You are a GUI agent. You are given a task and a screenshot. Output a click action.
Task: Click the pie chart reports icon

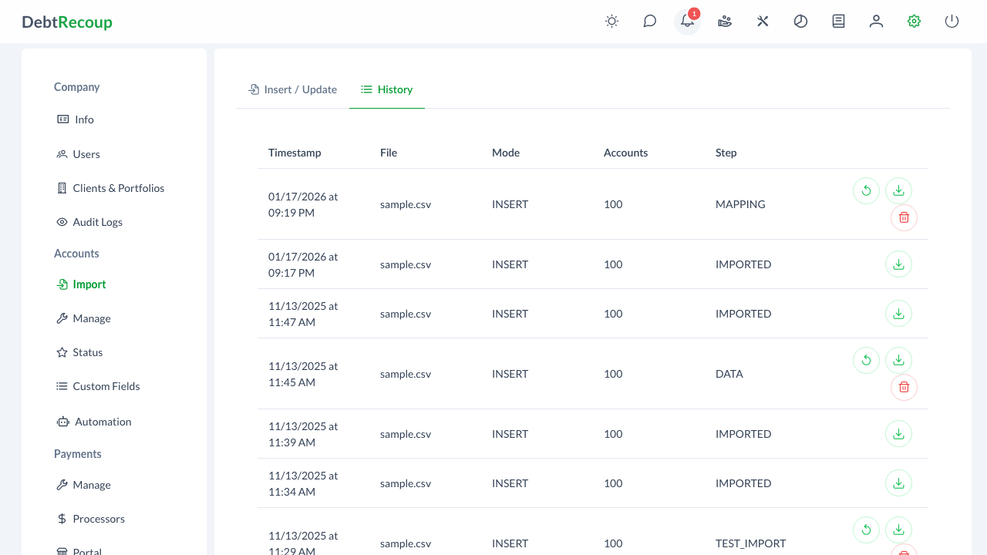pos(800,22)
